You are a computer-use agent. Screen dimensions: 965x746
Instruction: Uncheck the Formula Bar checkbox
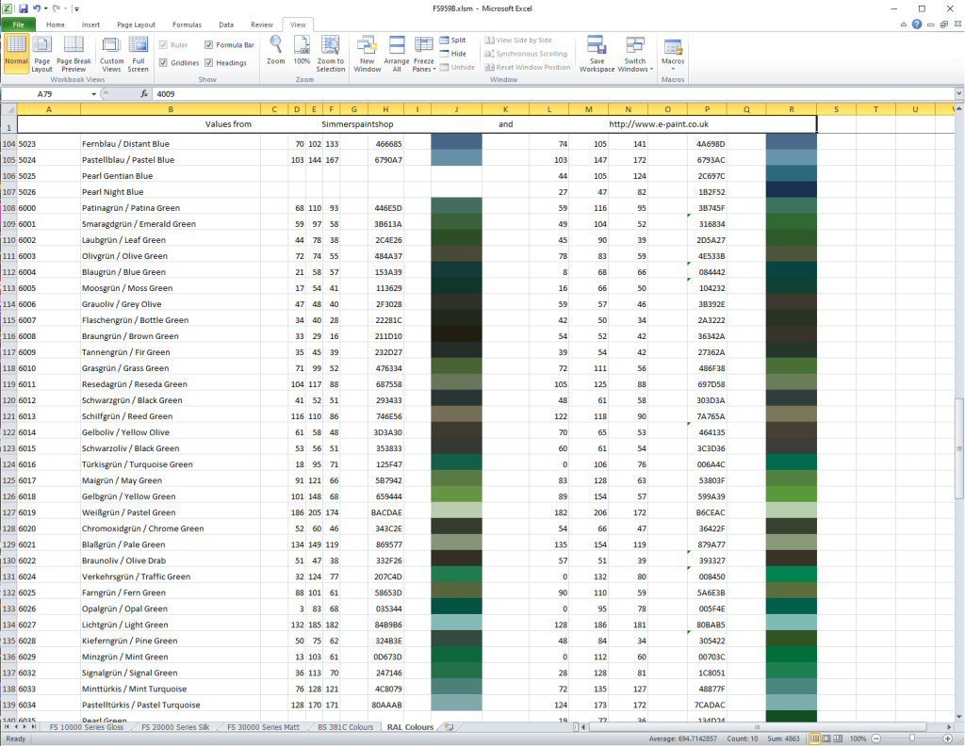click(x=210, y=44)
